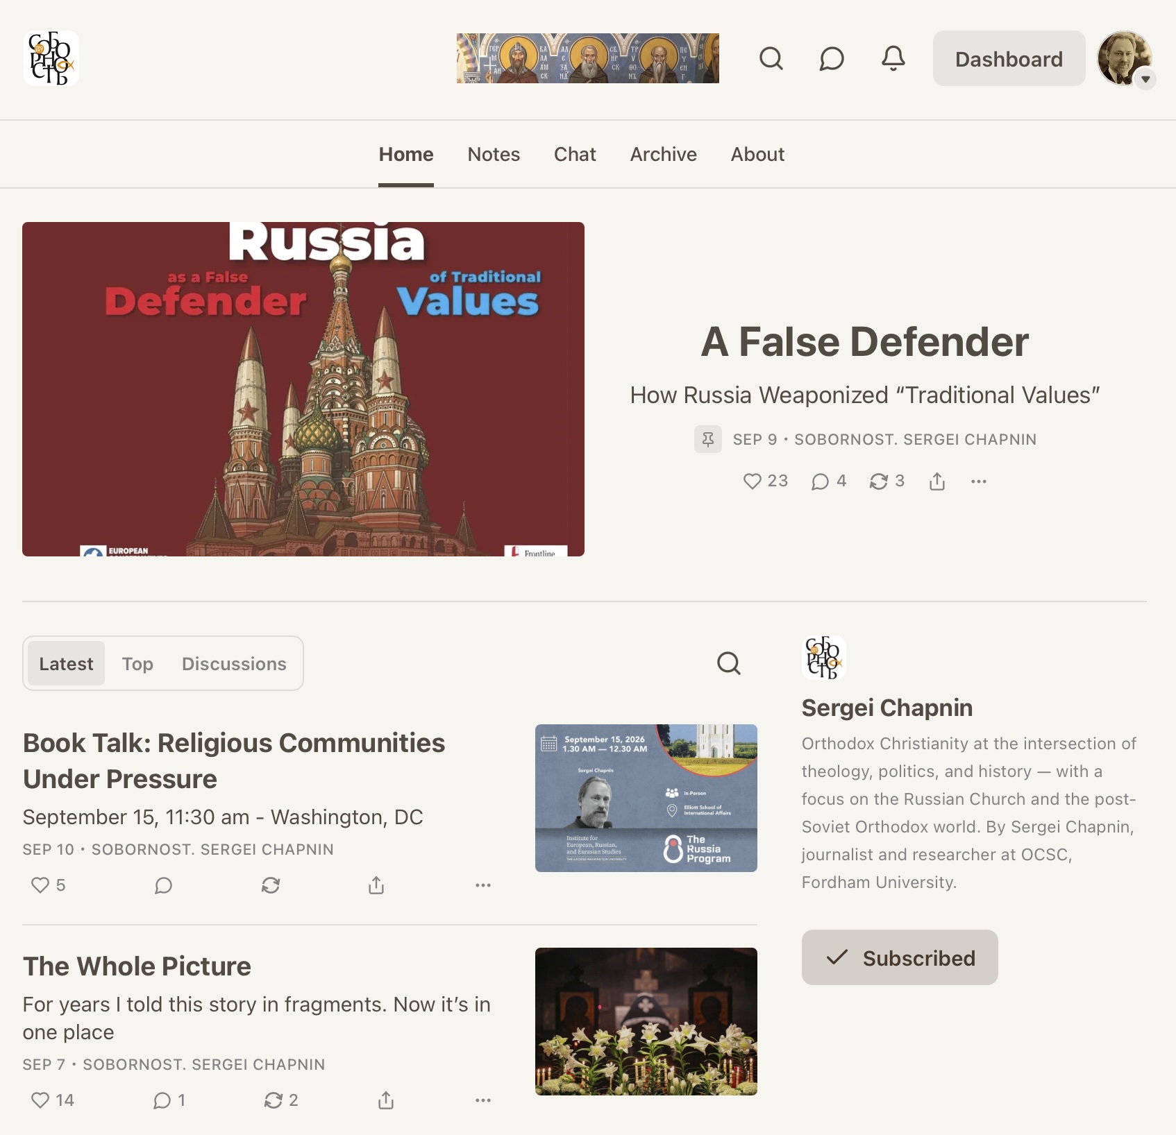
Task: Open more options for A False Defender
Action: click(978, 481)
